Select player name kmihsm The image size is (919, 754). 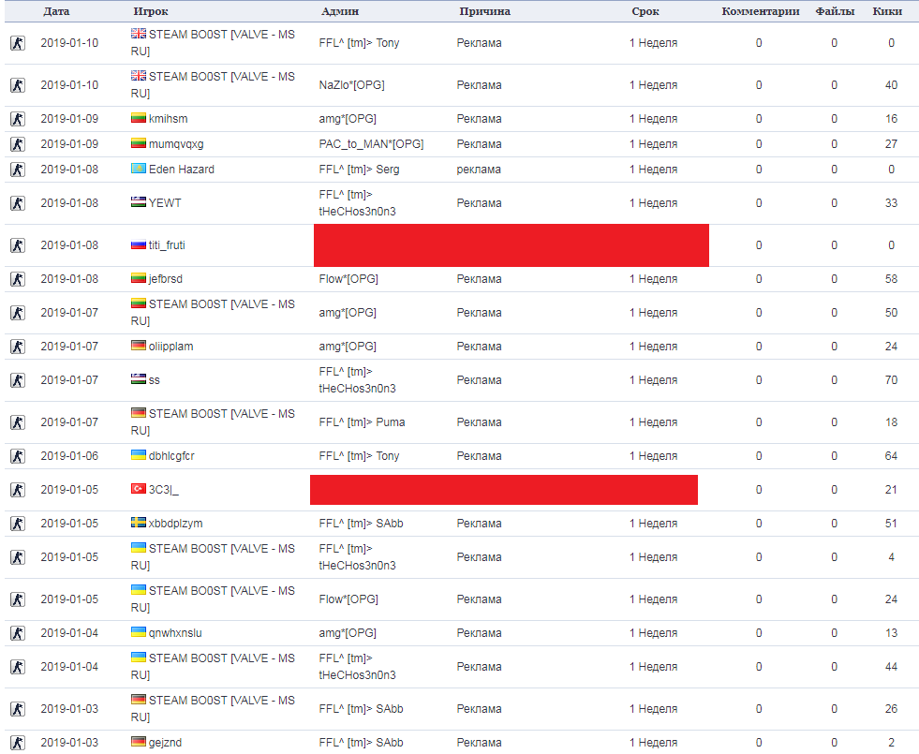[169, 119]
